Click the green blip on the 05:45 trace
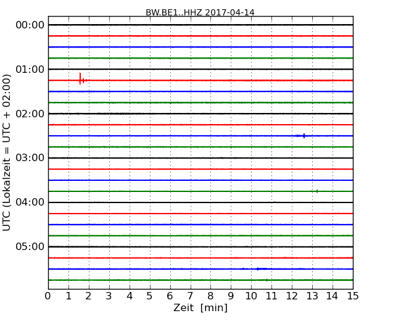Screen dimensions: 401x321 pyautogui.click(x=267, y=280)
